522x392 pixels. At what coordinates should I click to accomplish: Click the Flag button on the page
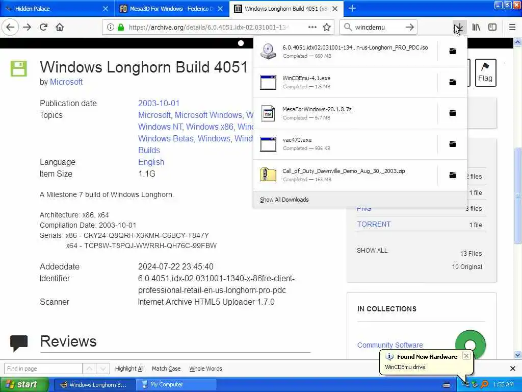[x=485, y=72]
